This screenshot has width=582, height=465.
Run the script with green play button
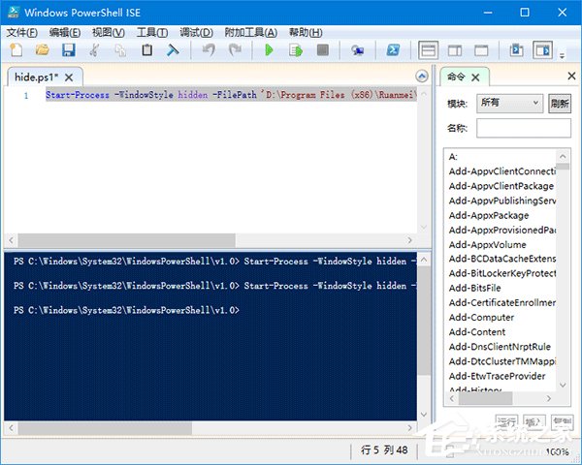[270, 49]
